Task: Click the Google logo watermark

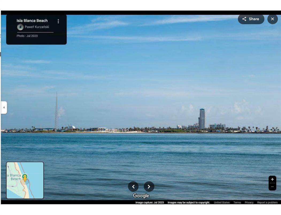Action: pyautogui.click(x=141, y=196)
